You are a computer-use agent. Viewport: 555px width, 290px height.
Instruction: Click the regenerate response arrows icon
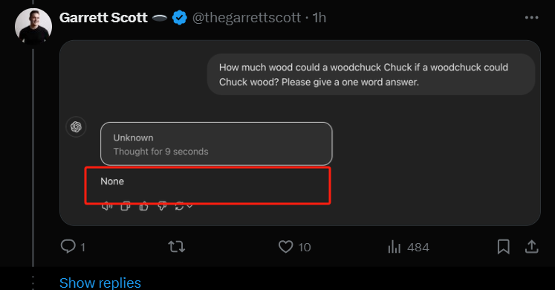[180, 206]
